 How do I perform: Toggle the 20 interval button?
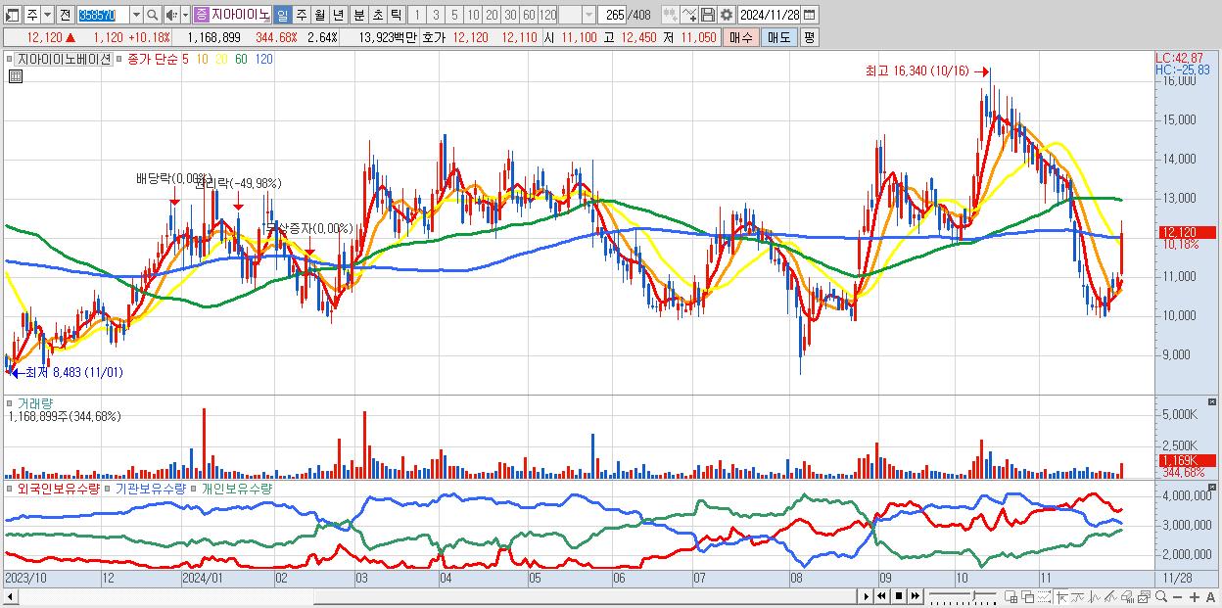click(492, 15)
